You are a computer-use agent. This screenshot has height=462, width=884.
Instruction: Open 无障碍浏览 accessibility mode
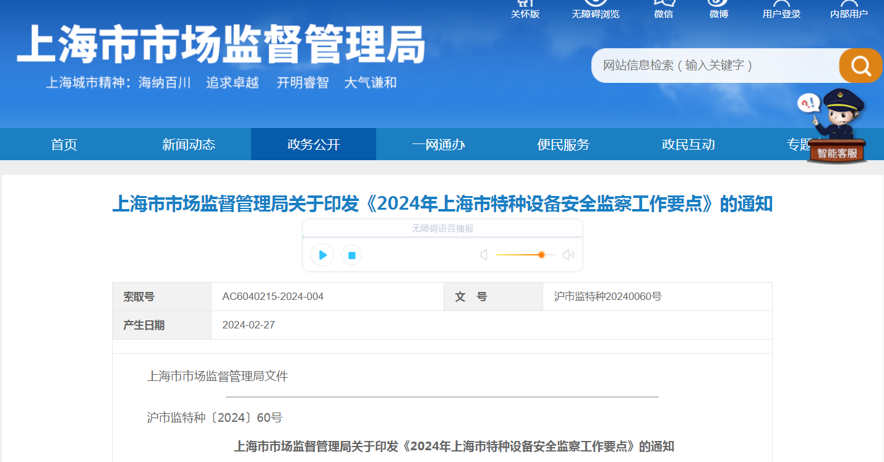point(596,10)
